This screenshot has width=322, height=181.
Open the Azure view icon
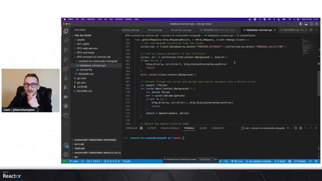point(66,87)
